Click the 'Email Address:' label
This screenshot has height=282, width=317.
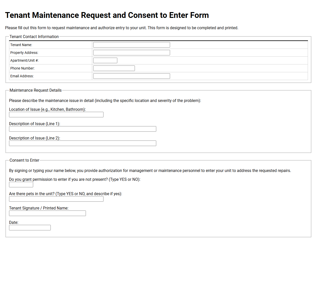click(22, 76)
